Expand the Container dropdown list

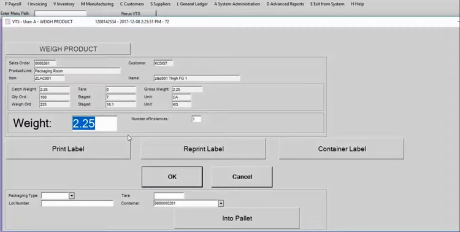(221, 203)
